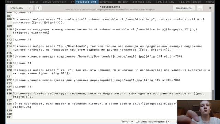The image size is (220, 124).
Task: Switch to the Шаг 3 - Запус tab
Action: [x=40, y=2]
